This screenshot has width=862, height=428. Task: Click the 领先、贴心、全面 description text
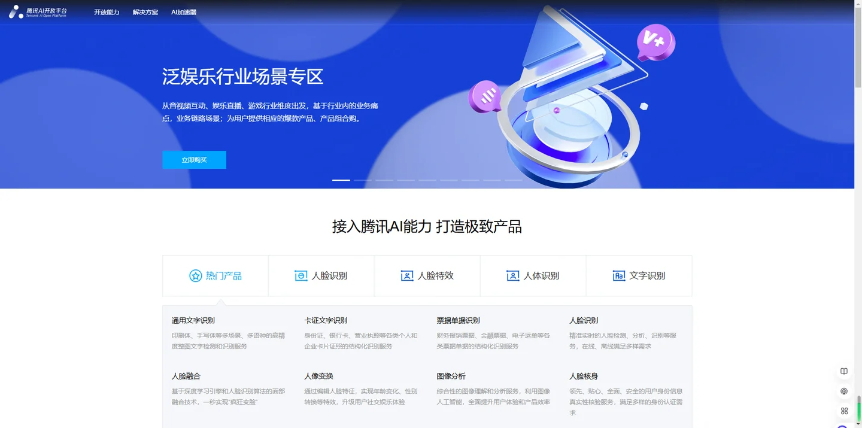[626, 402]
